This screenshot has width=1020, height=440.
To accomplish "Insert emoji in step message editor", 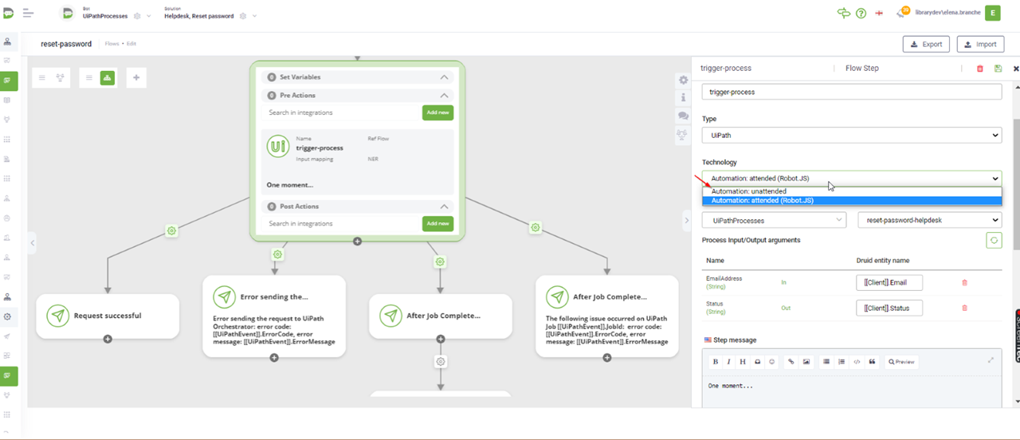I will click(x=772, y=362).
